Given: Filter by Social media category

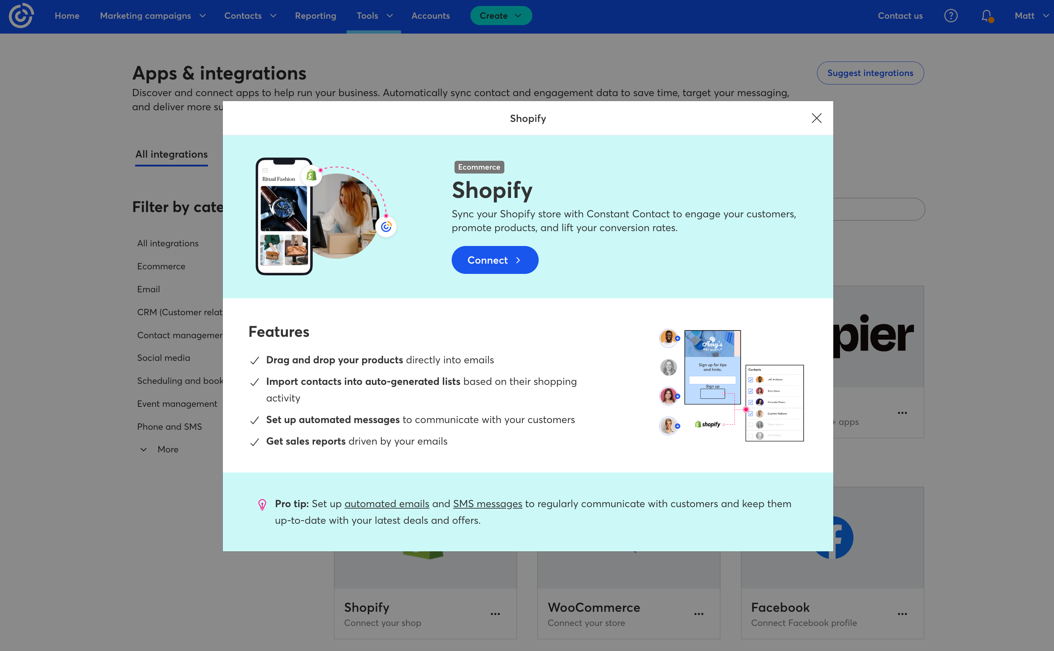Looking at the screenshot, I should [163, 358].
